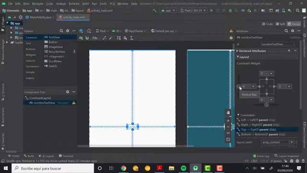
Task: Collapse the Constraints section
Action: pos(238,115)
